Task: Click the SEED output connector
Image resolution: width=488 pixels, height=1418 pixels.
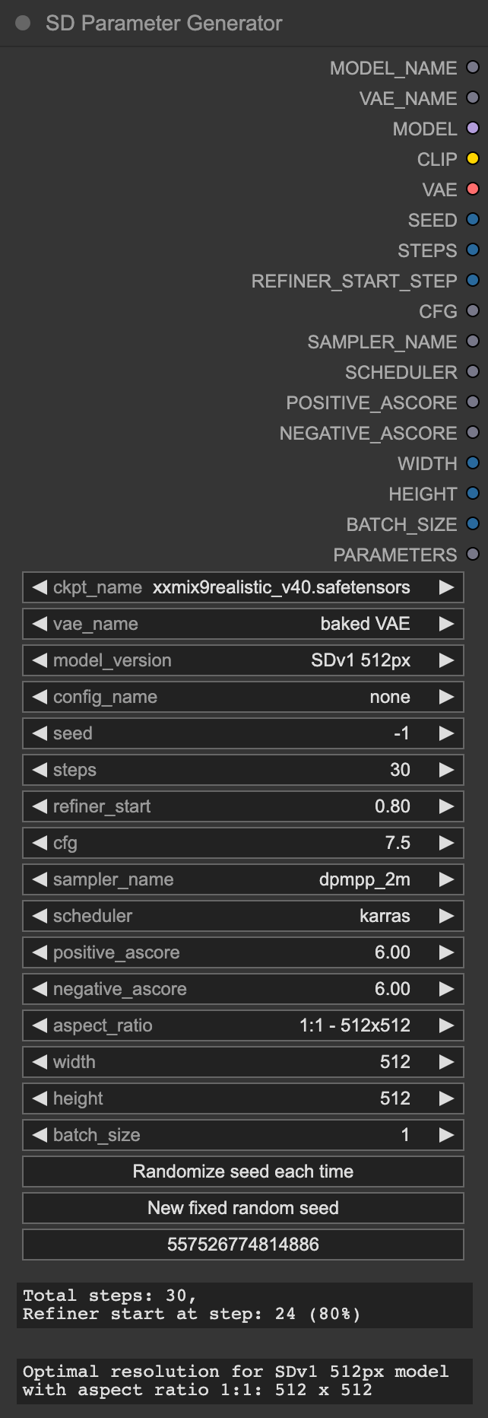Action: coord(473,220)
